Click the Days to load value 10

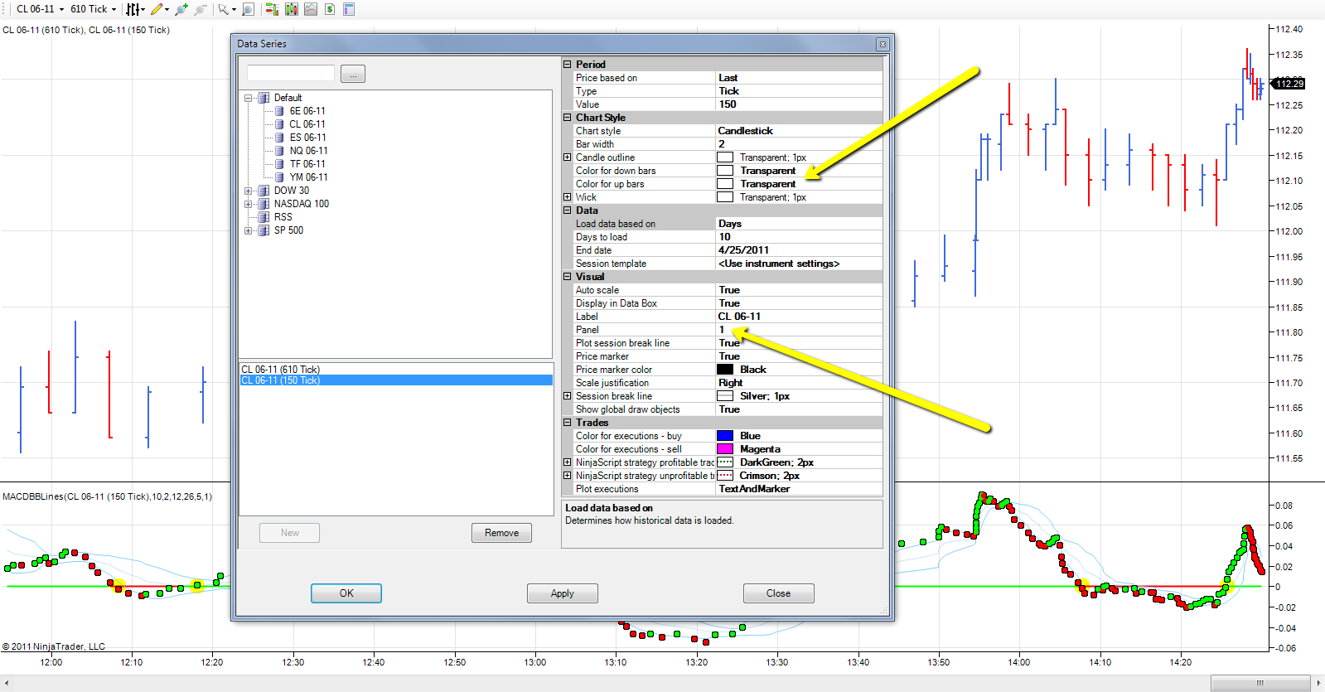coord(799,237)
